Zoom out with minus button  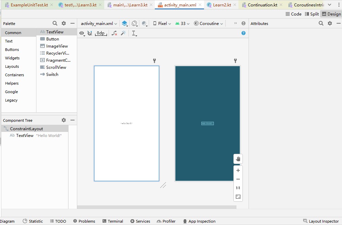tap(238, 179)
